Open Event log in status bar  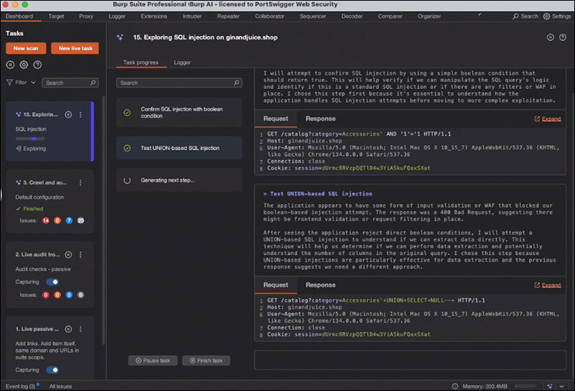tap(21, 386)
